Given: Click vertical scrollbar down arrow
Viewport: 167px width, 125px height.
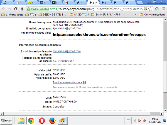Looking at the screenshot, I should pos(165,111).
